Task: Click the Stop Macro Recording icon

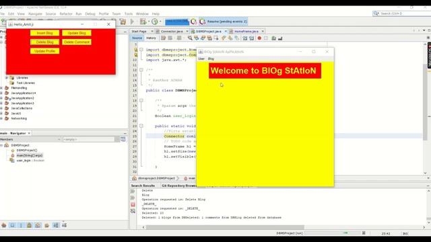Action: click(266, 38)
